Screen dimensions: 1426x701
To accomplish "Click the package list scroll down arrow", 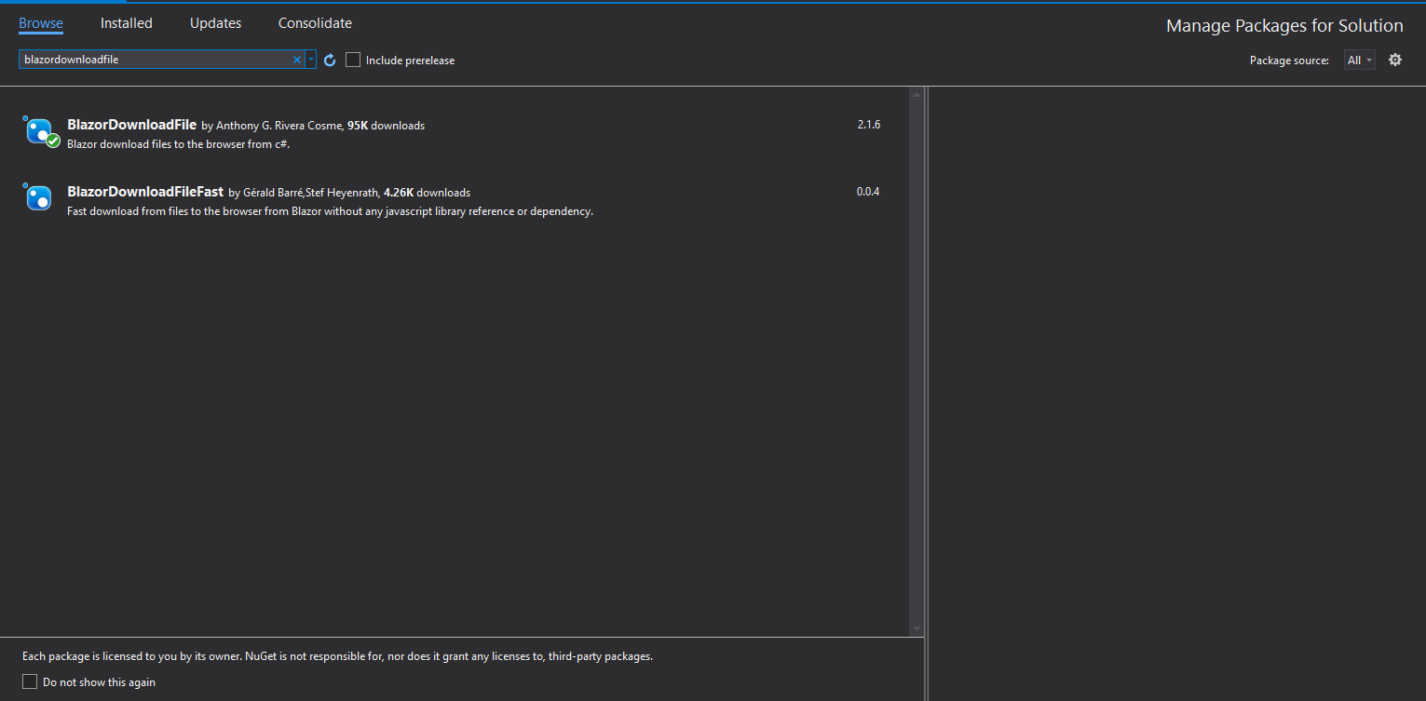I will pyautogui.click(x=917, y=629).
